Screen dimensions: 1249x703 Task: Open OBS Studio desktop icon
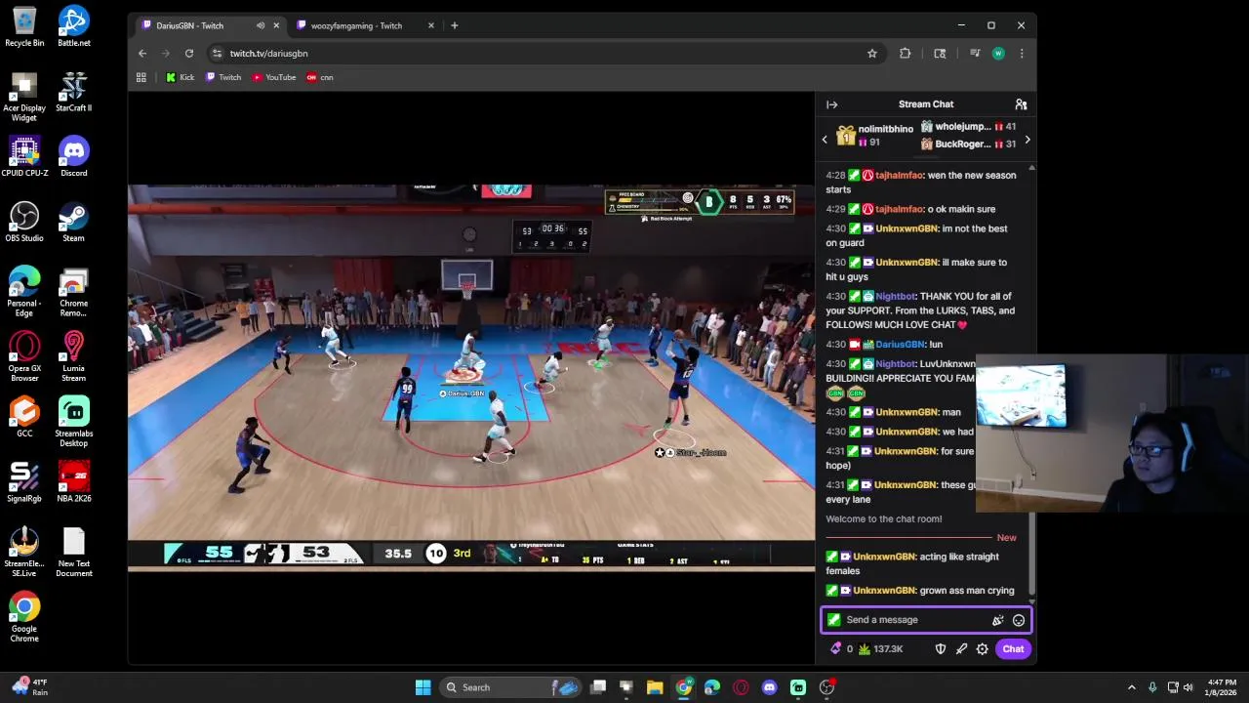pos(24,223)
